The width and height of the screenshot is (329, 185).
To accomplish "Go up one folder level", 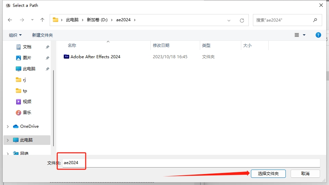I will coord(42,20).
